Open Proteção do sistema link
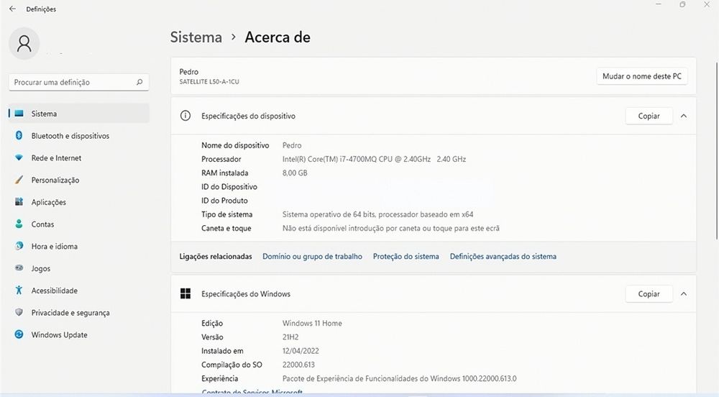The image size is (719, 397). (406, 257)
